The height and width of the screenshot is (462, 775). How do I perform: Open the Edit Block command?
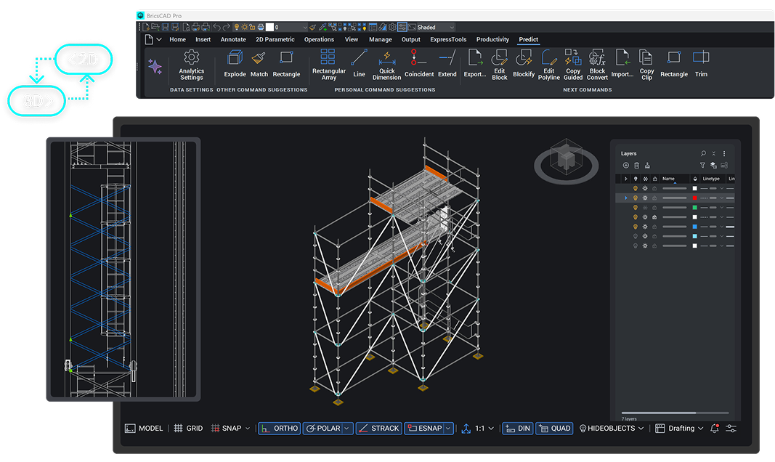click(499, 65)
